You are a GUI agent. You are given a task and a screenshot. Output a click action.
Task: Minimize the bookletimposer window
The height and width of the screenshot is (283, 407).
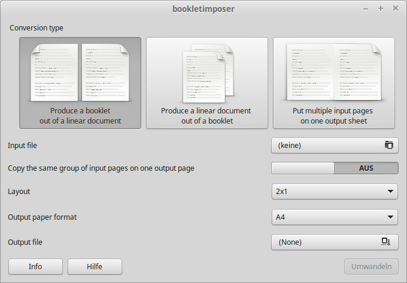[x=366, y=8]
